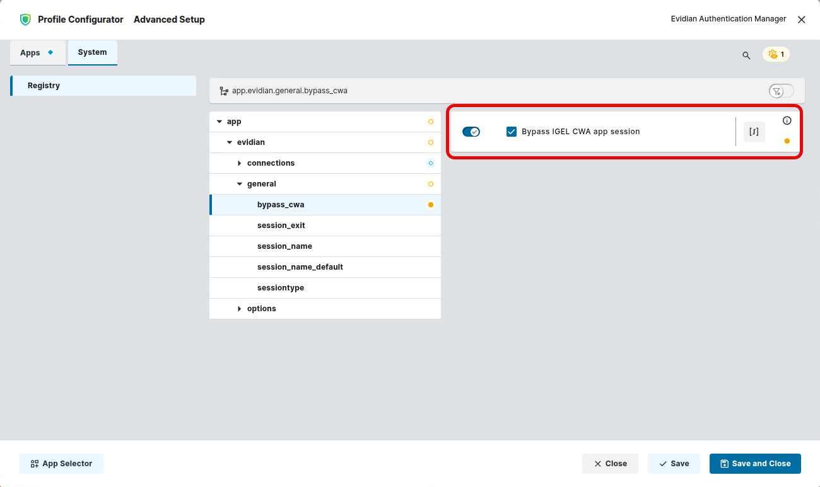The image size is (820, 487).
Task: Toggle the bypass_cwa parameter activation switch
Action: click(x=471, y=132)
